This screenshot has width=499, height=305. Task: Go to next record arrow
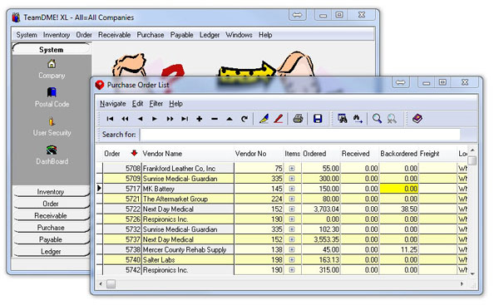155,119
